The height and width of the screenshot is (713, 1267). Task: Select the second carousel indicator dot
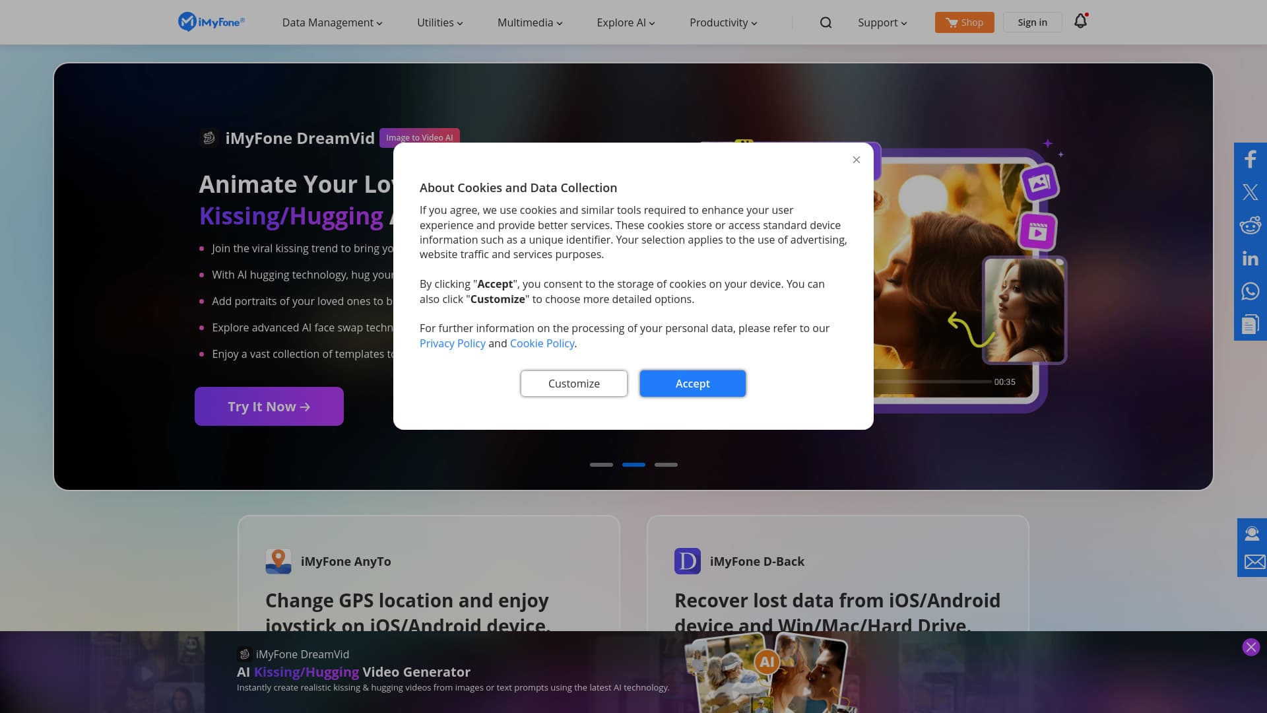(633, 464)
